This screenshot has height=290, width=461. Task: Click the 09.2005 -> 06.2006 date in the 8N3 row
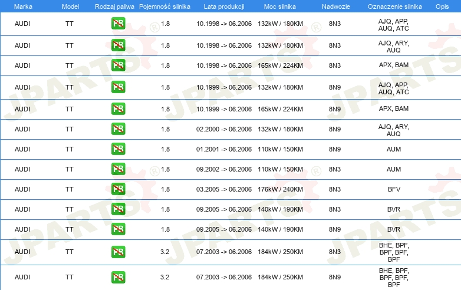(x=224, y=209)
